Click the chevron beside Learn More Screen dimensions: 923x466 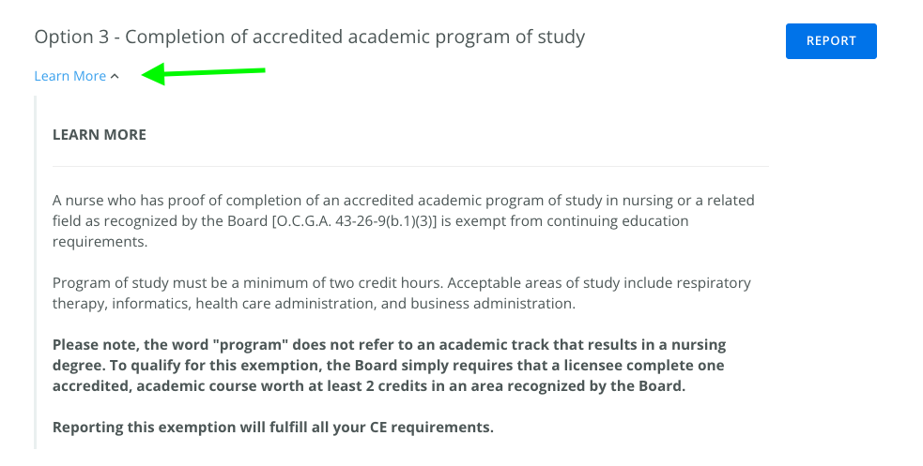click(x=115, y=77)
